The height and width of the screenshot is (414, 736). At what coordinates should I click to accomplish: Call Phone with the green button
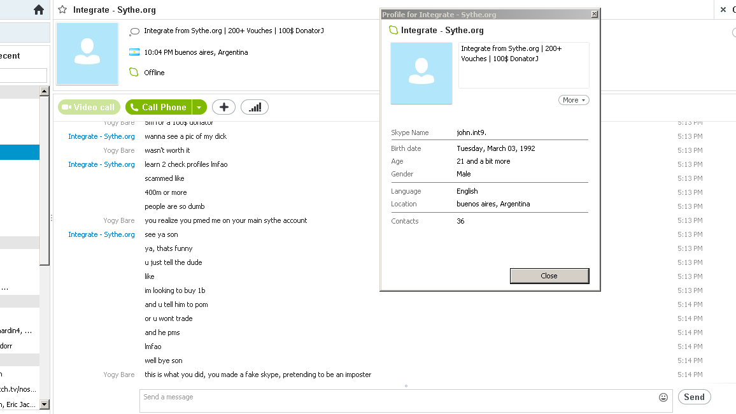coord(159,107)
